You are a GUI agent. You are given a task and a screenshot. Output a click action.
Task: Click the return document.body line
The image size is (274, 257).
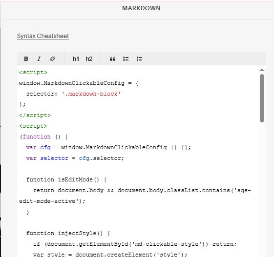pyautogui.click(x=142, y=190)
